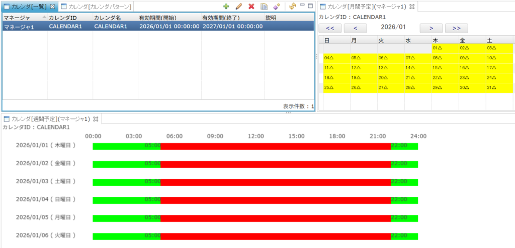
Task: Click the pencil edit calendar icon
Action: [x=238, y=7]
